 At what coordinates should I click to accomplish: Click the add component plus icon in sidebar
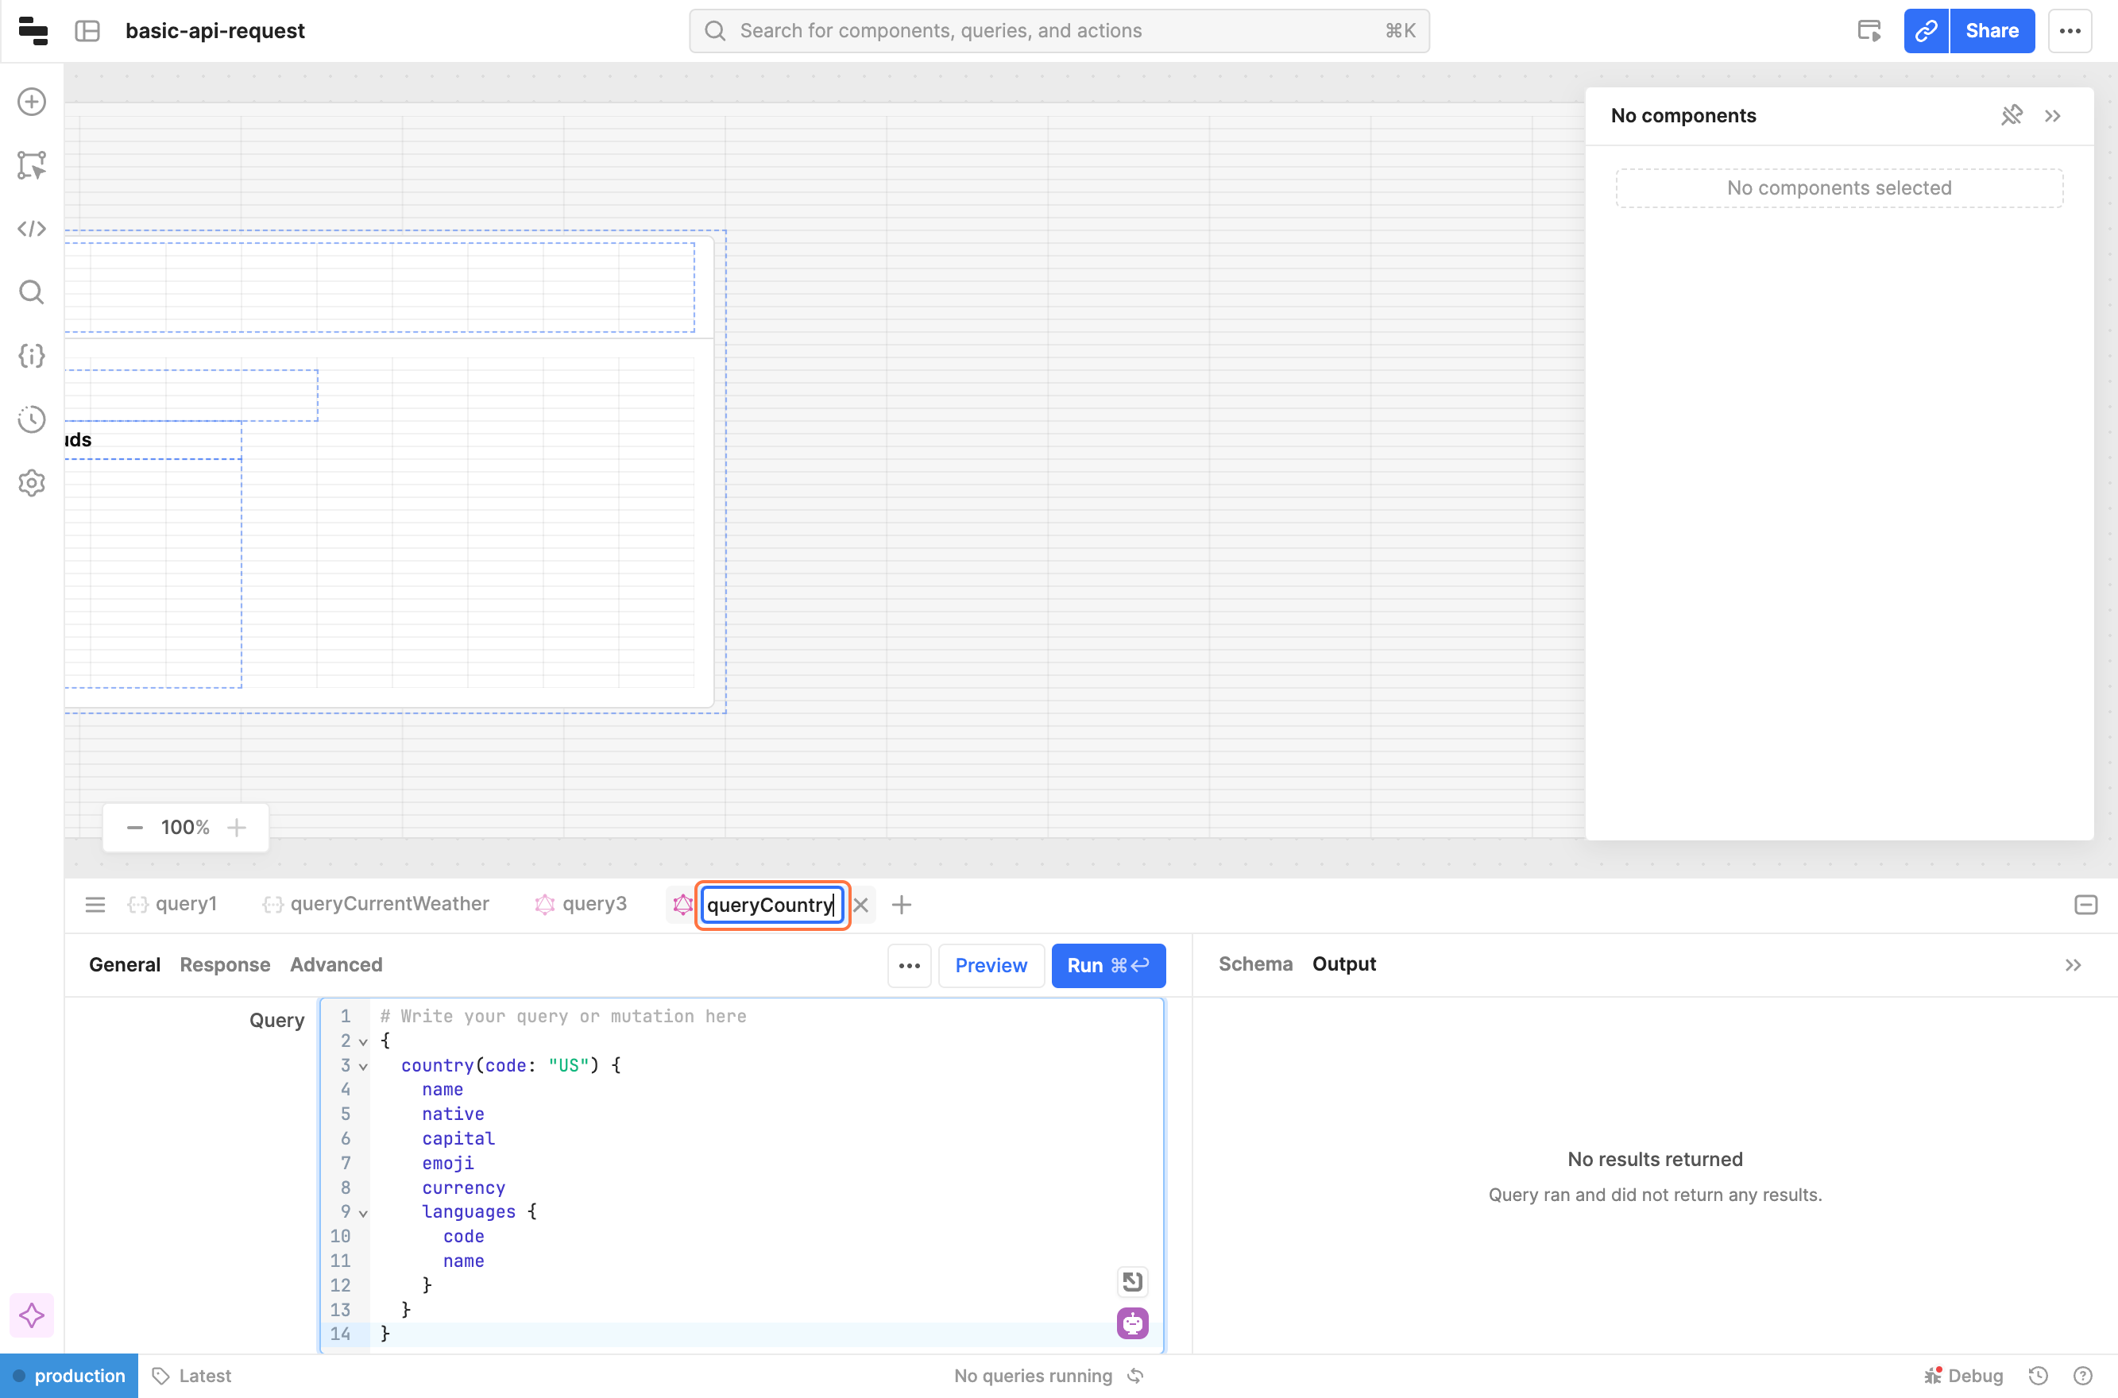click(32, 102)
